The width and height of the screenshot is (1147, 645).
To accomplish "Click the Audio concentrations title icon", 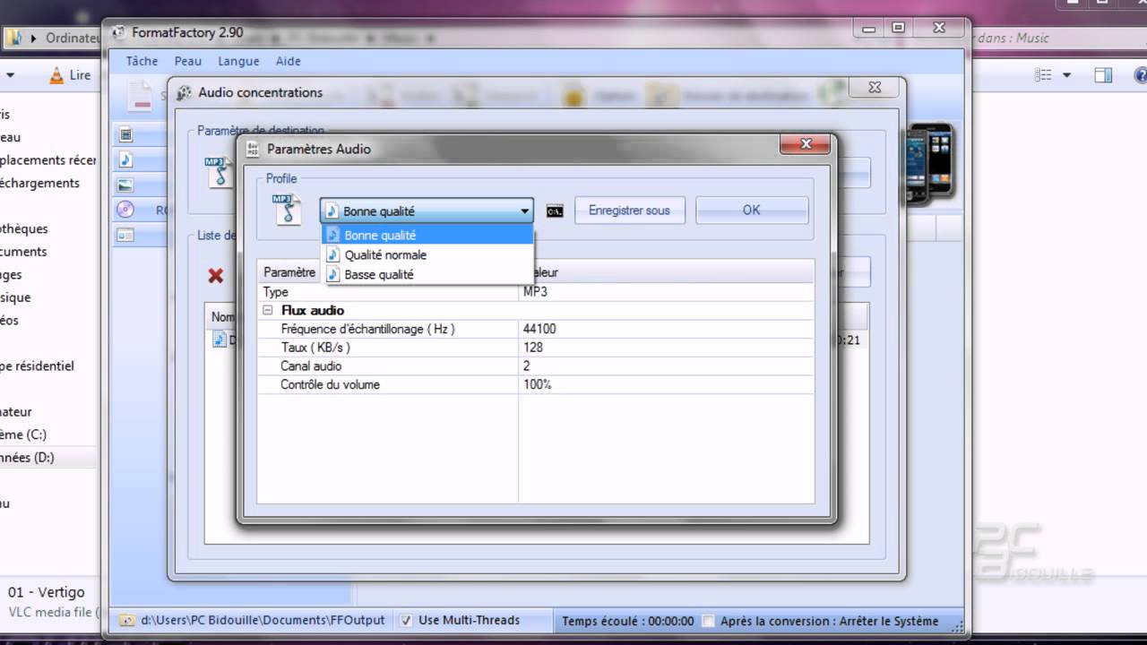I will (x=184, y=92).
